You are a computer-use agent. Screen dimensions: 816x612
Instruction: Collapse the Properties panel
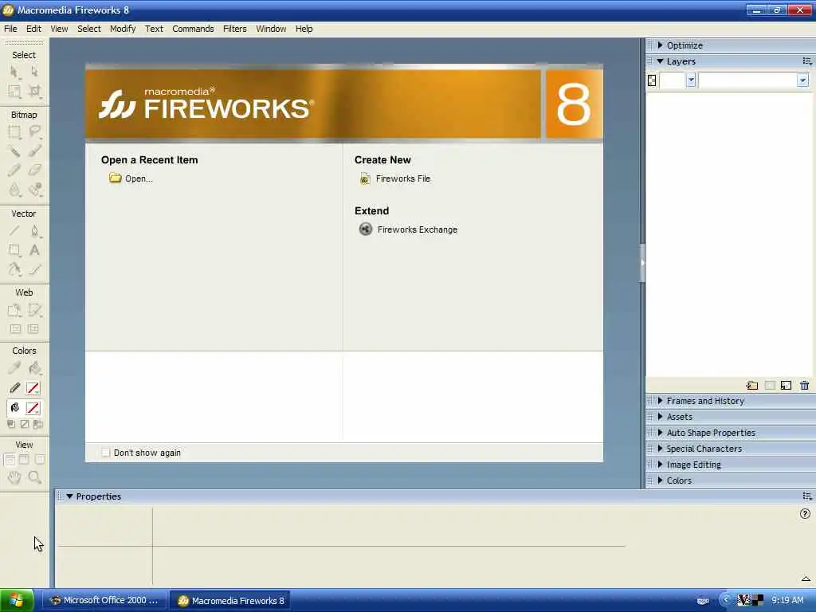coord(69,496)
